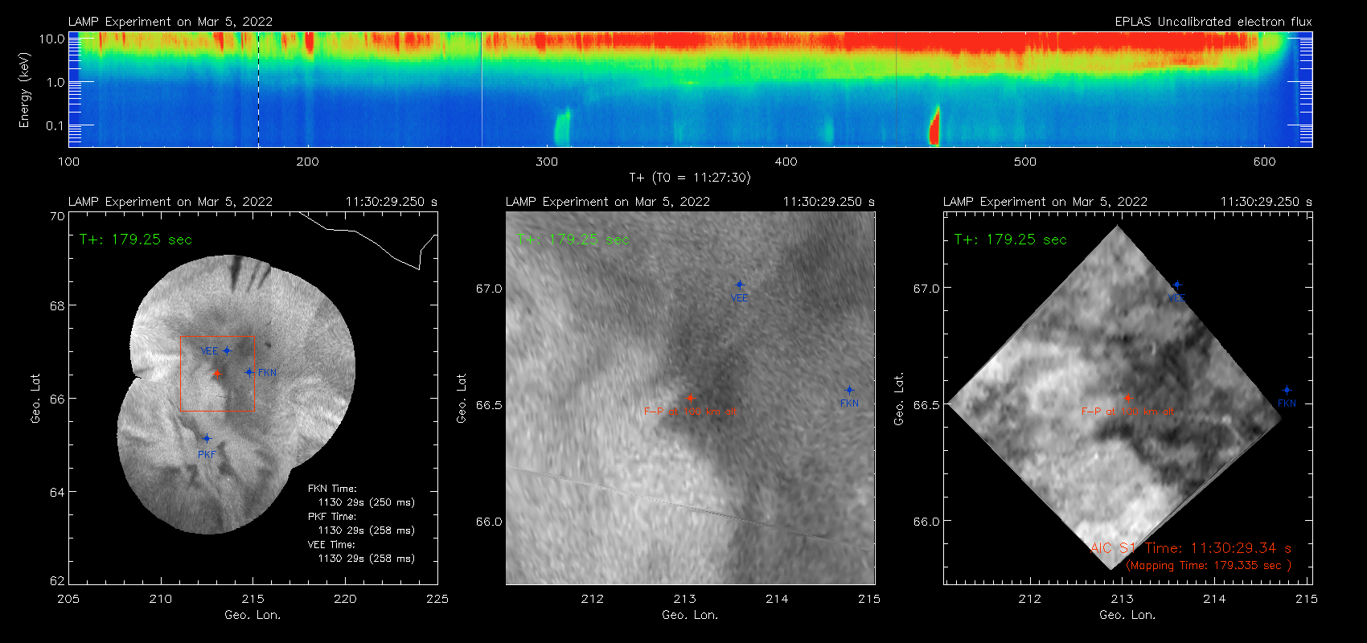The height and width of the screenshot is (643, 1367).
Task: Click 'LAMP Experiment on Mar 5, 2022' above right panel
Action: (1045, 202)
